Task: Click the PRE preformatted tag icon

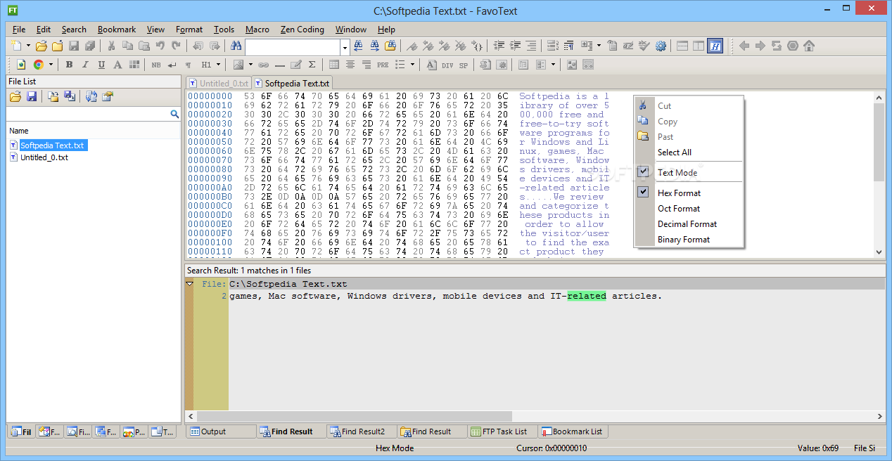Action: point(383,65)
